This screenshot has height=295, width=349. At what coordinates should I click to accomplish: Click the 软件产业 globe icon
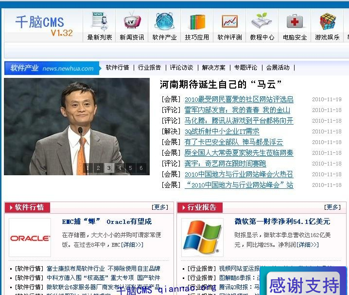point(165,21)
